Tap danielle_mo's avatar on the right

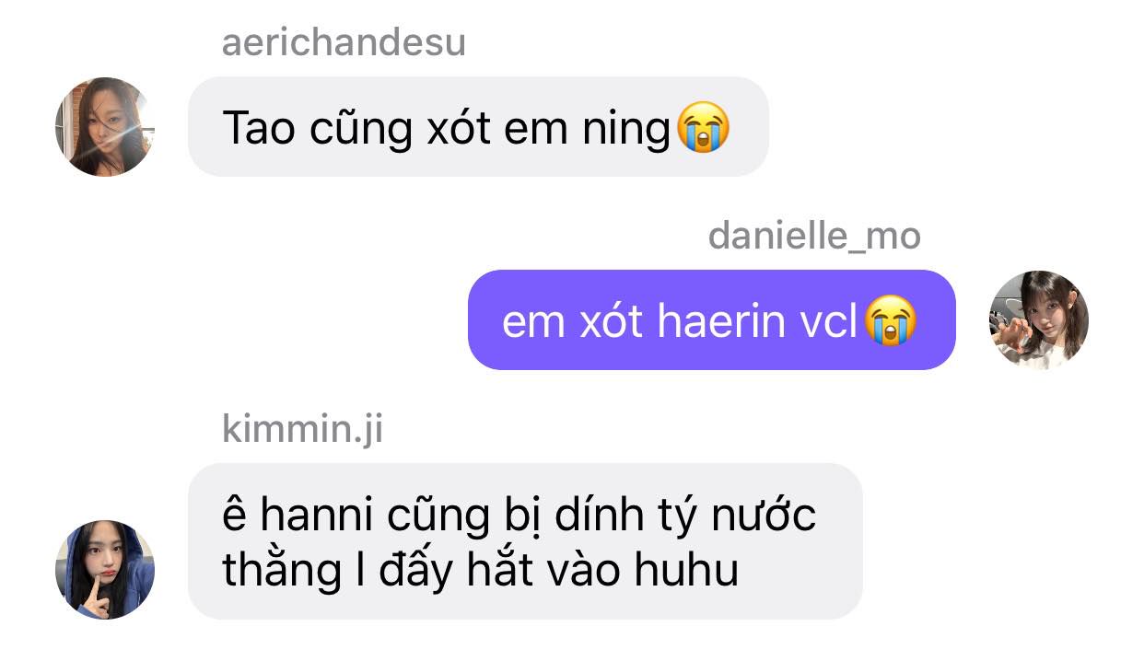[x=1038, y=320]
